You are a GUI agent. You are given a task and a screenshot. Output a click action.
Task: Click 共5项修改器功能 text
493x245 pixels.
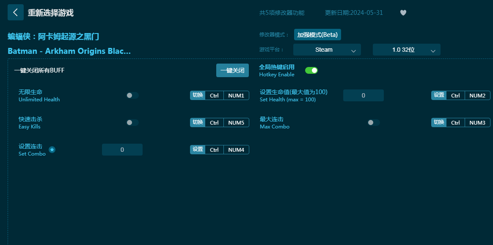[x=282, y=13]
